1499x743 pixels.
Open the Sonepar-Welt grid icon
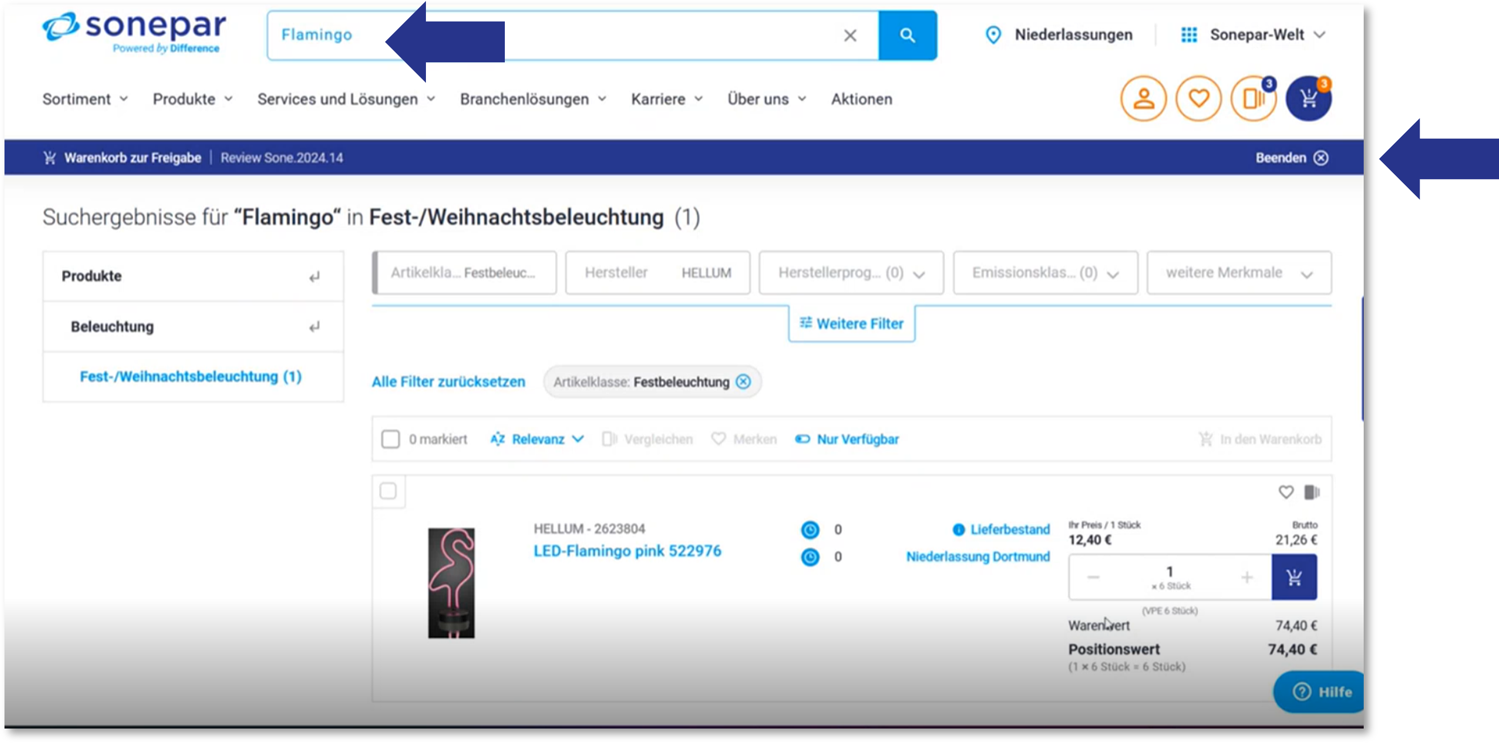click(1189, 35)
